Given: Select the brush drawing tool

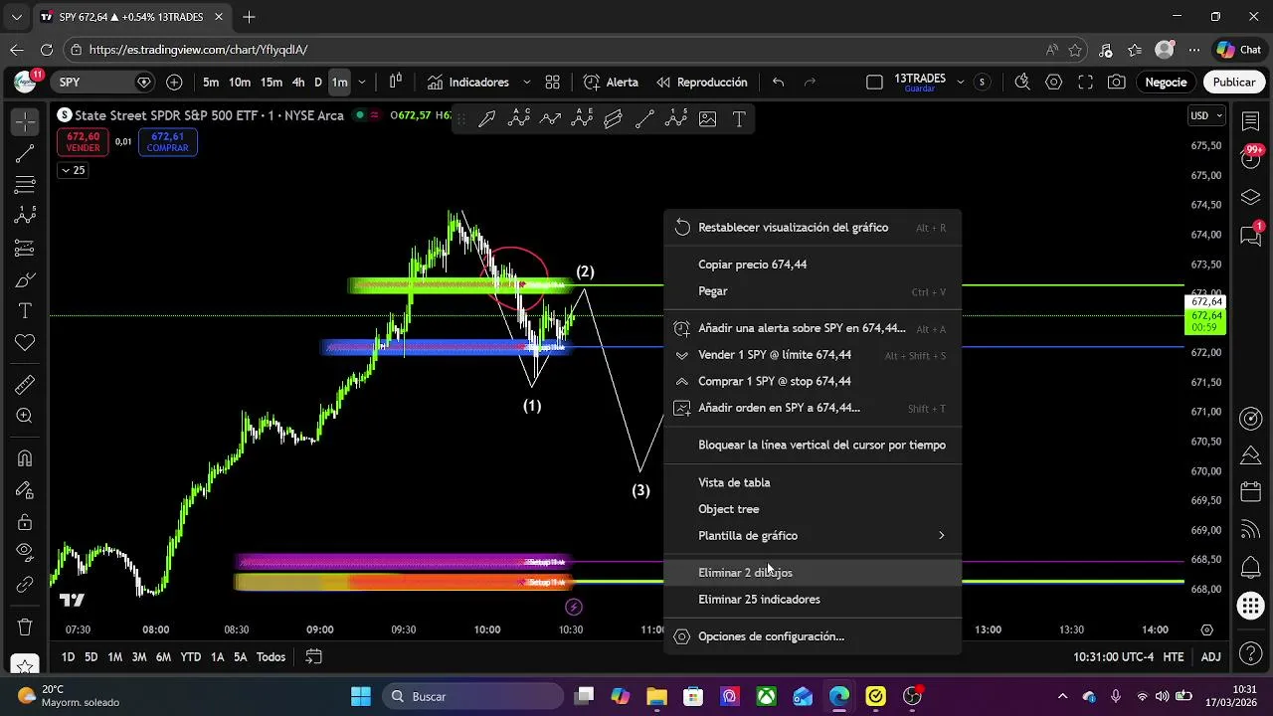Looking at the screenshot, I should pyautogui.click(x=25, y=280).
